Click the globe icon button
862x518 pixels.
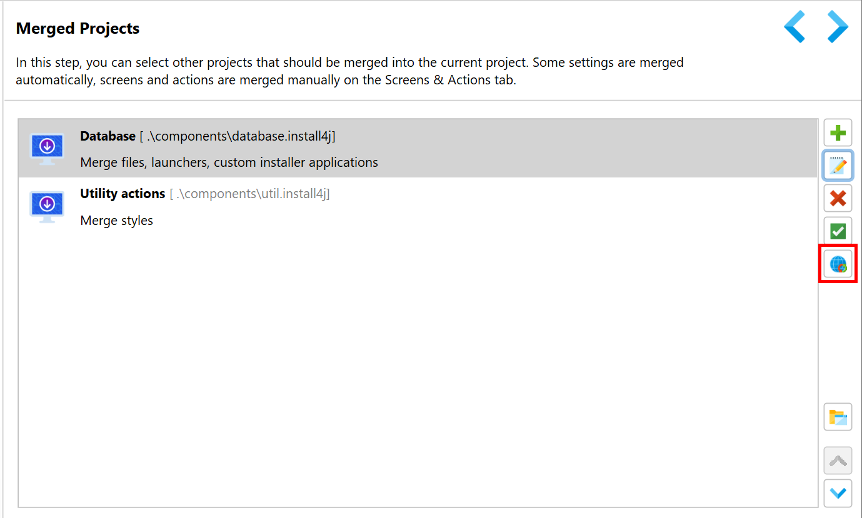point(838,264)
